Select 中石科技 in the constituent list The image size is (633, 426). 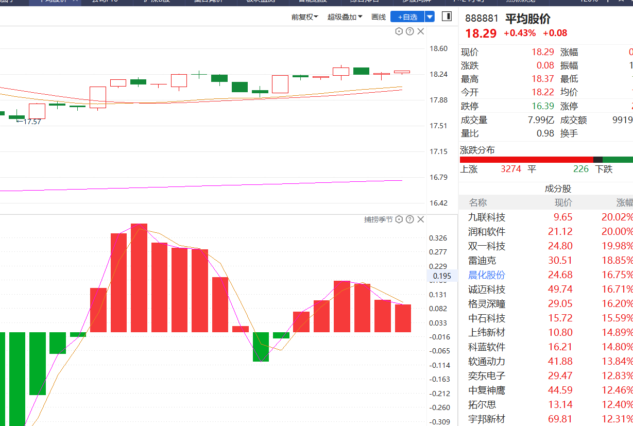tap(487, 318)
